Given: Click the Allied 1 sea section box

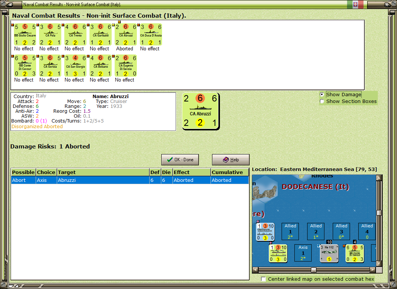Looking at the screenshot, I should [290, 231].
